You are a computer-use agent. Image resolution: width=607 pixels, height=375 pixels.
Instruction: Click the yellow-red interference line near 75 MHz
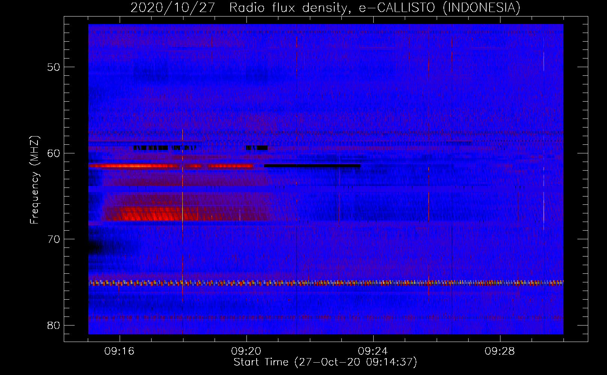coord(326,283)
